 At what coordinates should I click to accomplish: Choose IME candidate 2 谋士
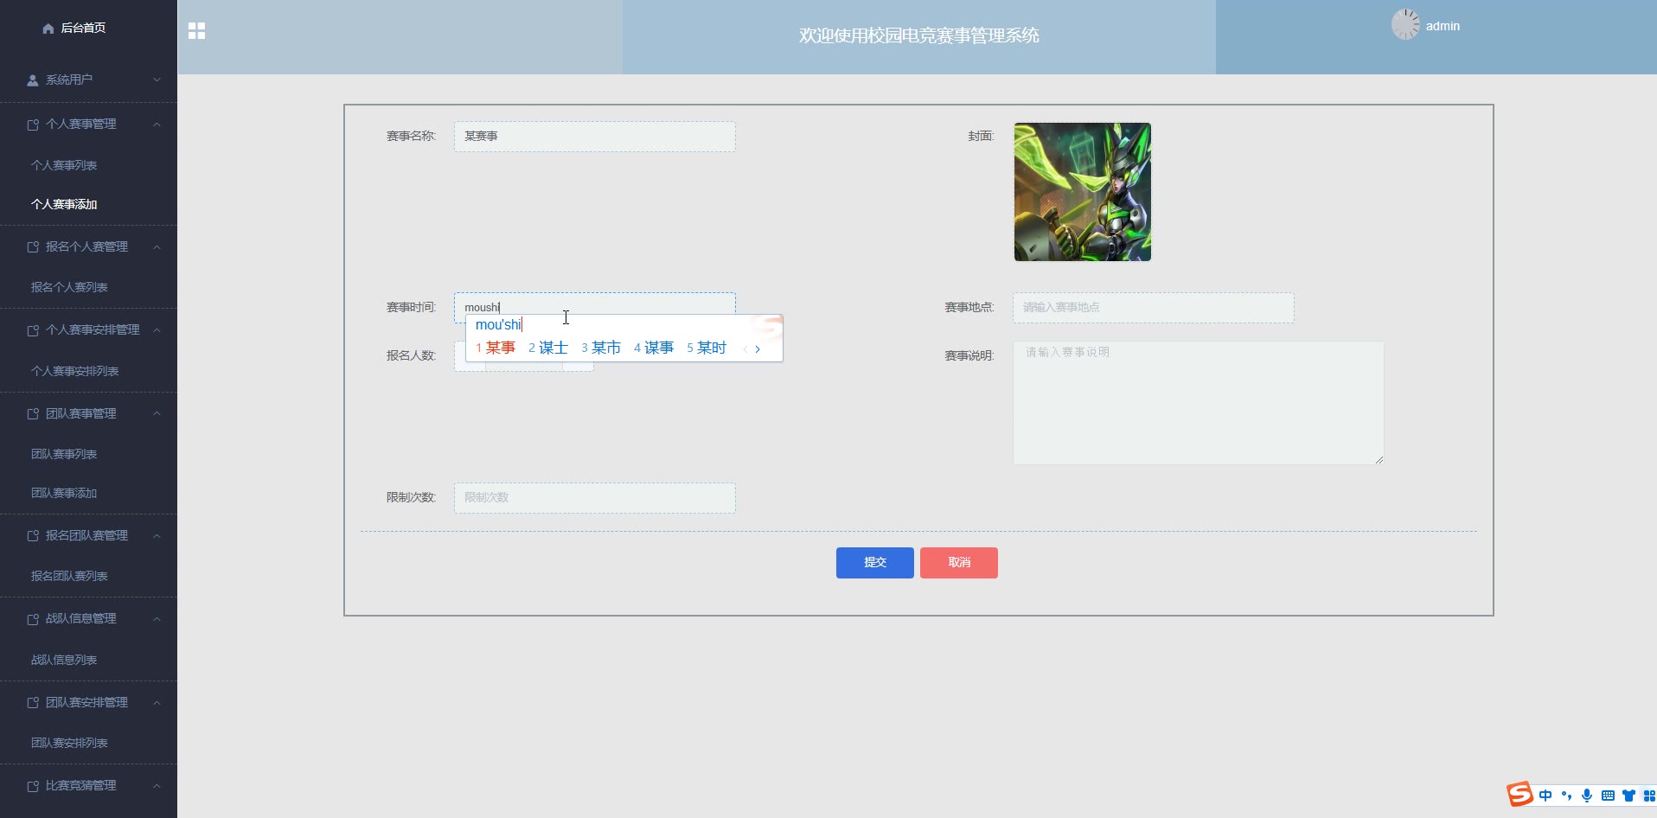[x=548, y=348]
